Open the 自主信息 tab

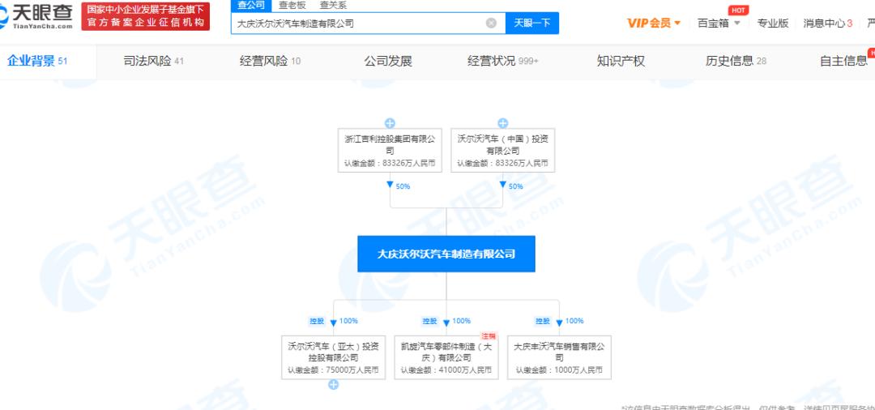click(843, 62)
